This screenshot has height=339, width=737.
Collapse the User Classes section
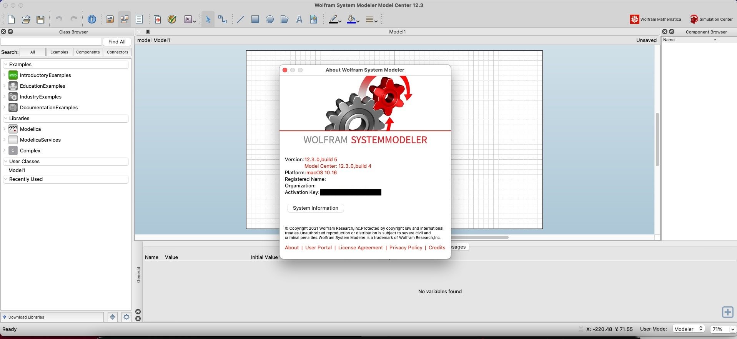pos(6,161)
